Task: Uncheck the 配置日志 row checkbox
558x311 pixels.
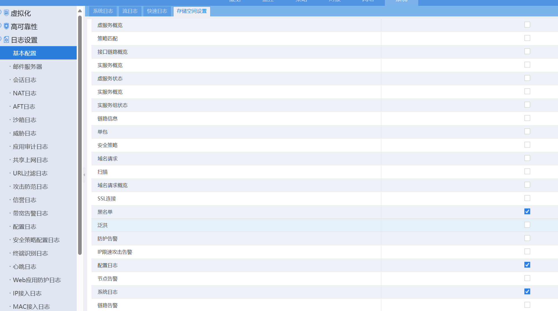Action: (527, 265)
